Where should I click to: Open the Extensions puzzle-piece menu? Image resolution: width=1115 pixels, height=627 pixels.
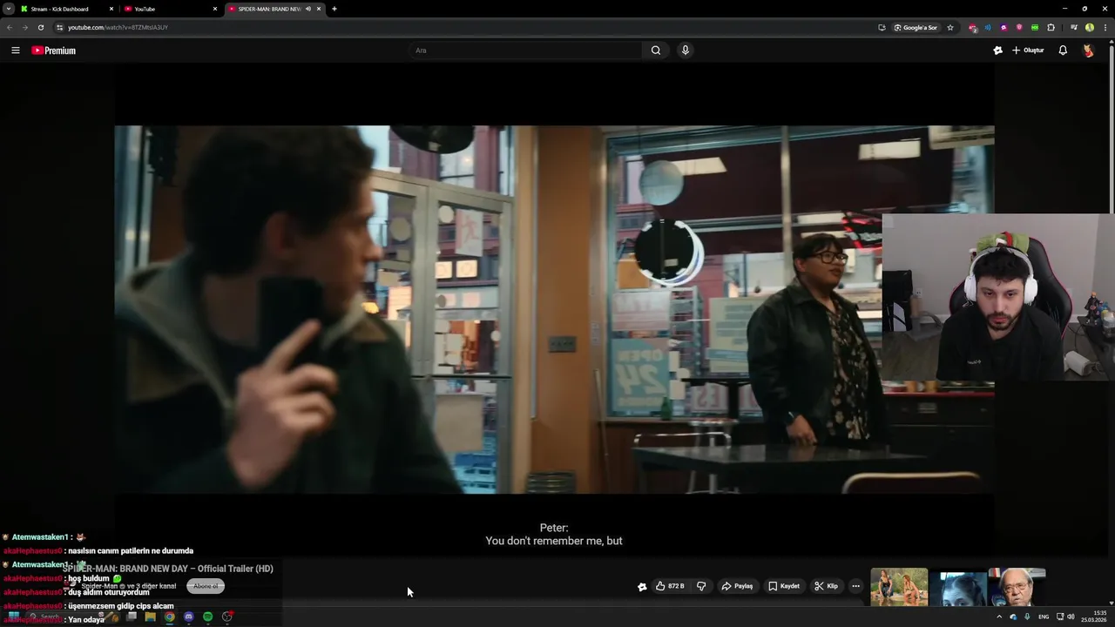click(1051, 27)
